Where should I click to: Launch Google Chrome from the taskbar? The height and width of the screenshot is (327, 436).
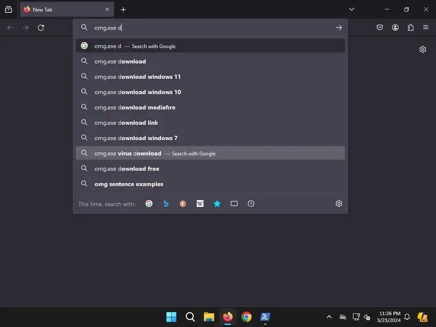pyautogui.click(x=247, y=317)
